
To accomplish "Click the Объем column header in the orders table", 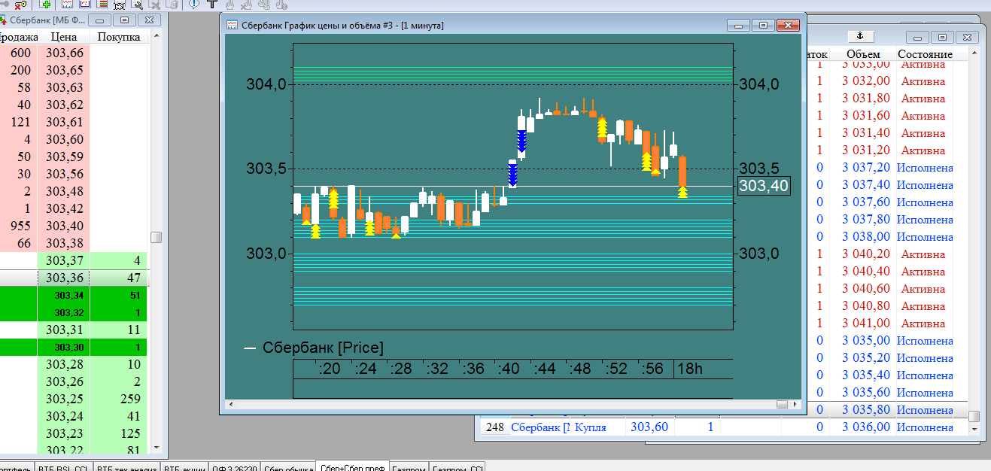I will click(862, 54).
